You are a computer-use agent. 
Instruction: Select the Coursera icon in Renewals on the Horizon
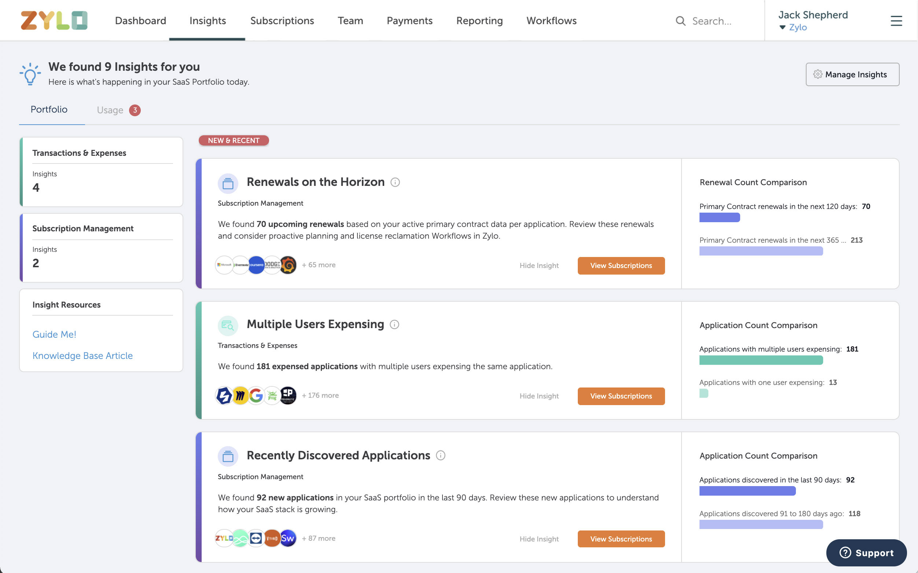coord(256,265)
